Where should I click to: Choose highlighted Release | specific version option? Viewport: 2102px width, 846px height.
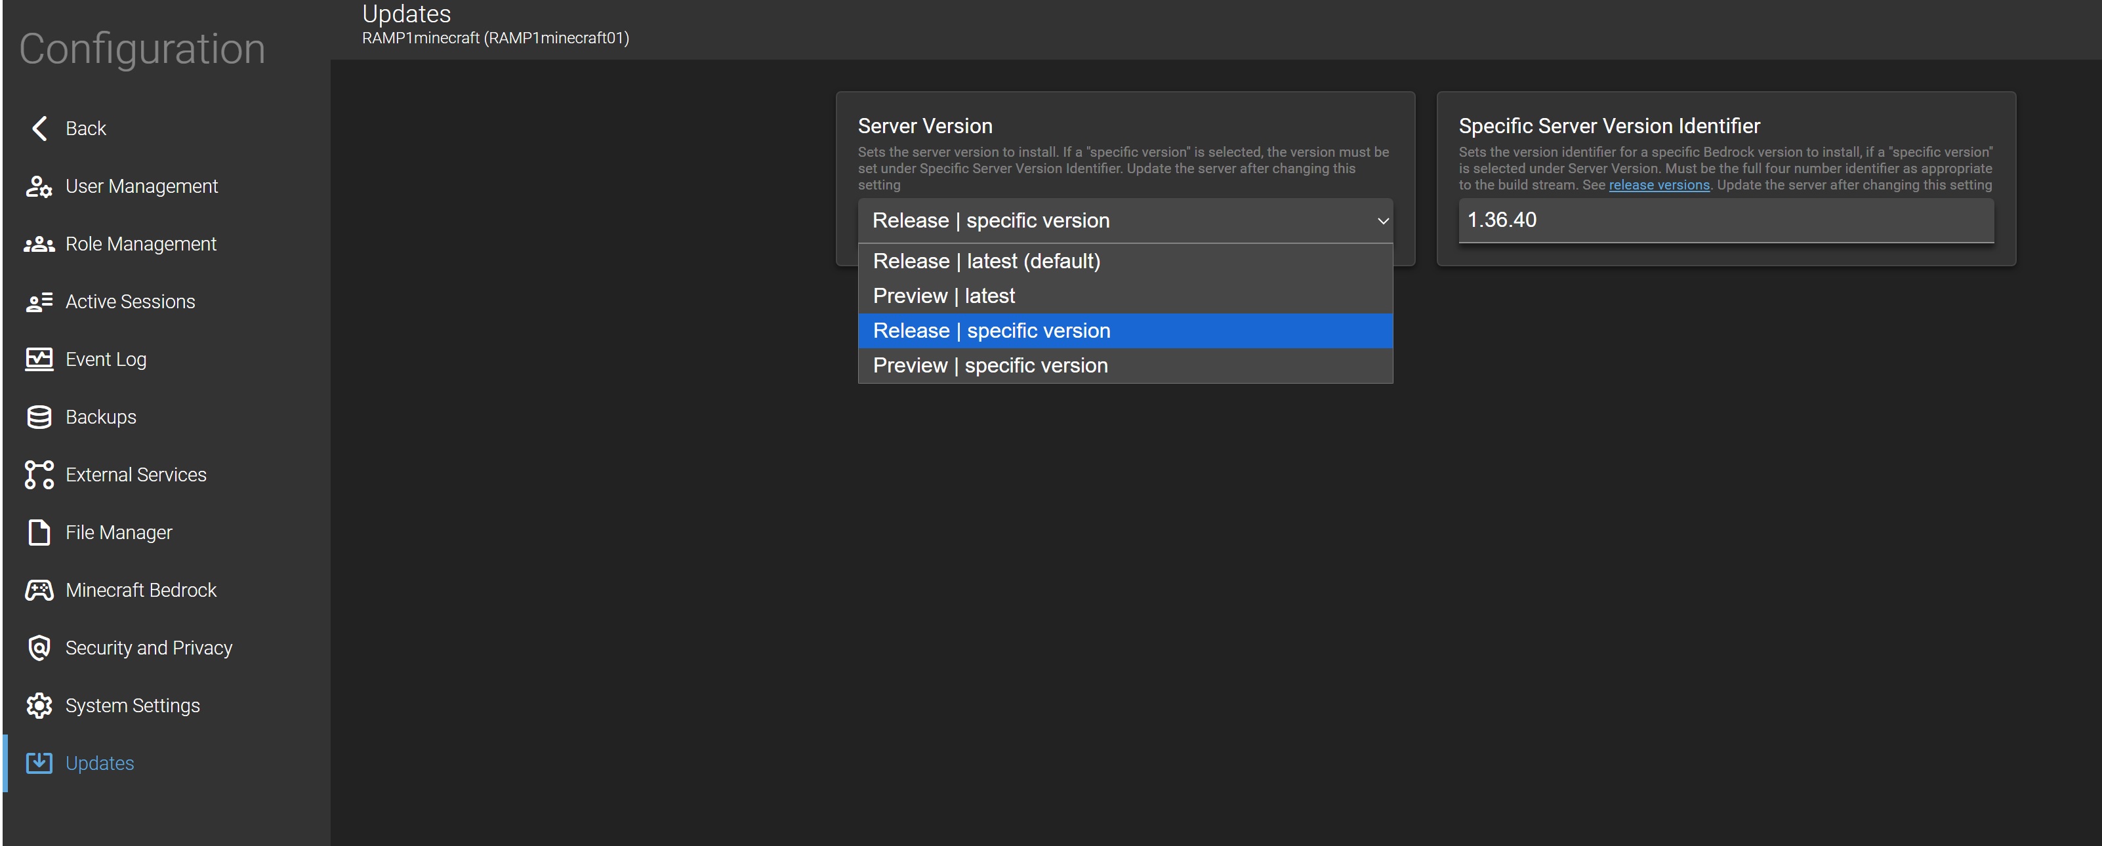click(x=1125, y=331)
